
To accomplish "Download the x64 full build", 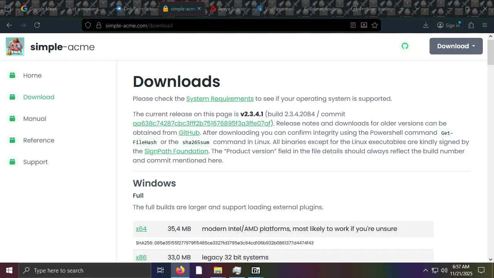I will pyautogui.click(x=141, y=229).
